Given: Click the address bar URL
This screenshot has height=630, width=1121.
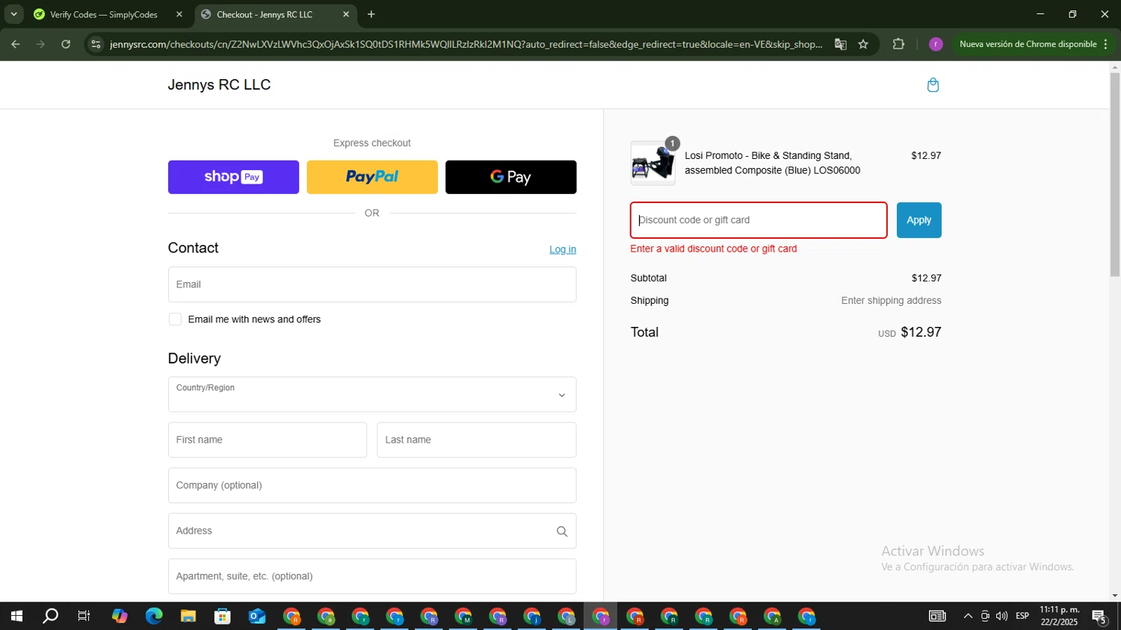Looking at the screenshot, I should [466, 44].
